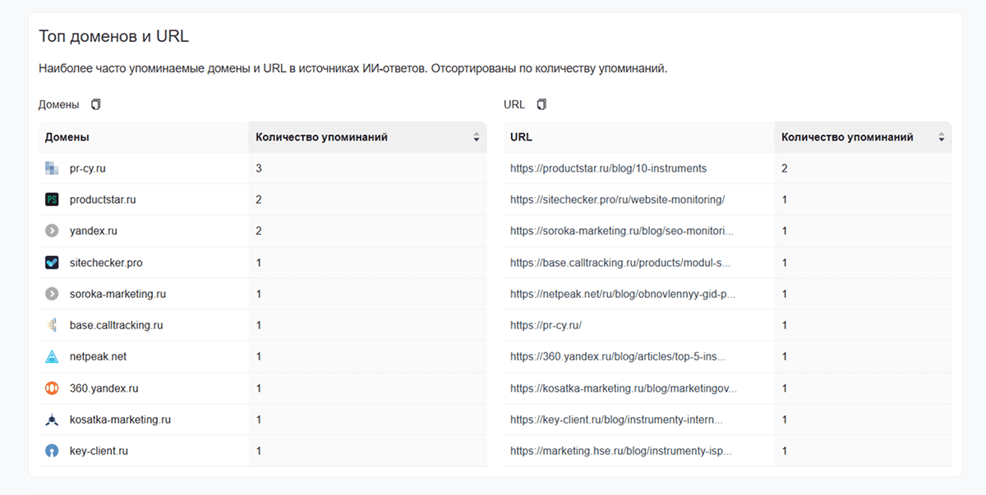Click the 360.yandex.ru orange favicon

(x=52, y=388)
